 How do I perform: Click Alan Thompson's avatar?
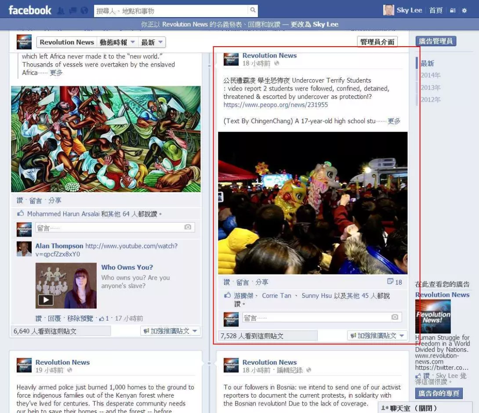click(24, 249)
